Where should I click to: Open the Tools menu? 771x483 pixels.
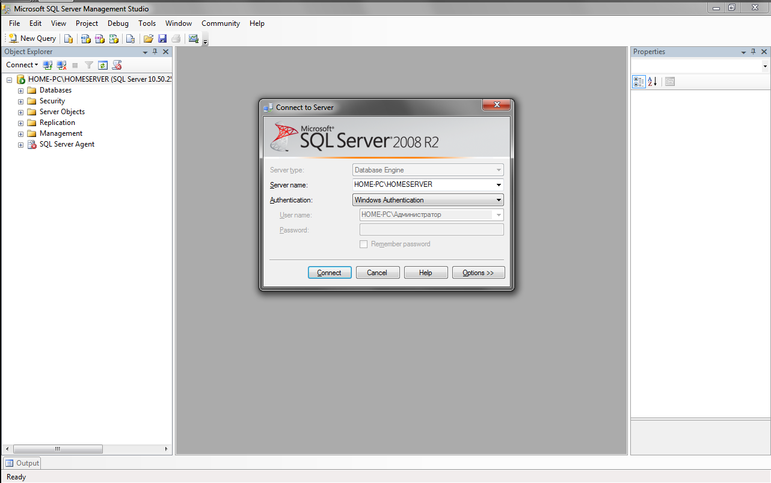147,23
